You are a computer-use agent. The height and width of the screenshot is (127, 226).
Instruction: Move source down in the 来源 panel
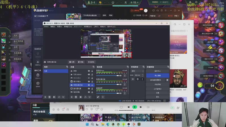[90, 97]
